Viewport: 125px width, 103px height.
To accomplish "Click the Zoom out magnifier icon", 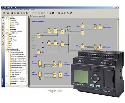I will click(62, 13).
